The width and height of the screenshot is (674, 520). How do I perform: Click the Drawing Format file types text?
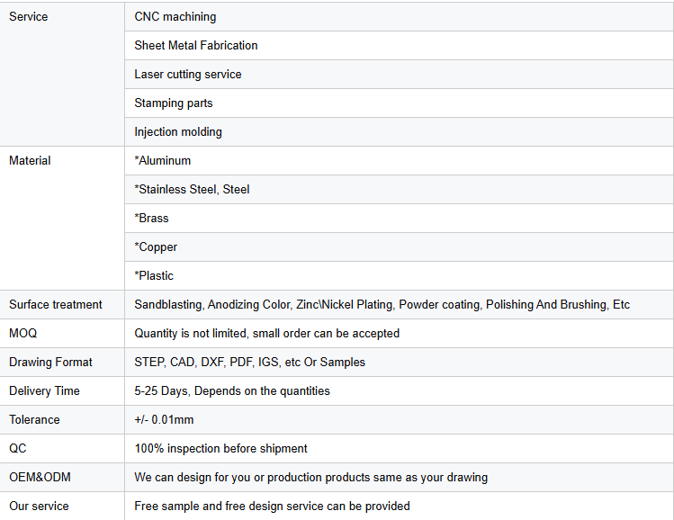pyautogui.click(x=250, y=363)
